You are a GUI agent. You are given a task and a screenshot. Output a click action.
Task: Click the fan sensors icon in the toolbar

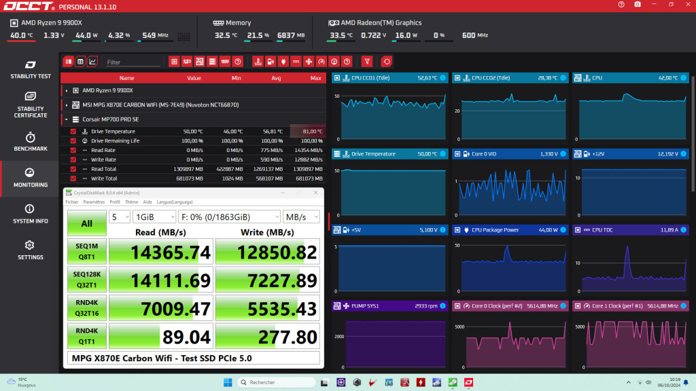(x=308, y=61)
